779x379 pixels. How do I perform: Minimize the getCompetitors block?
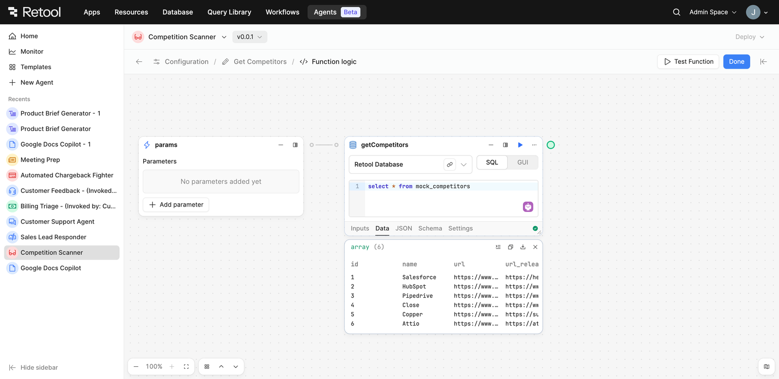(491, 145)
